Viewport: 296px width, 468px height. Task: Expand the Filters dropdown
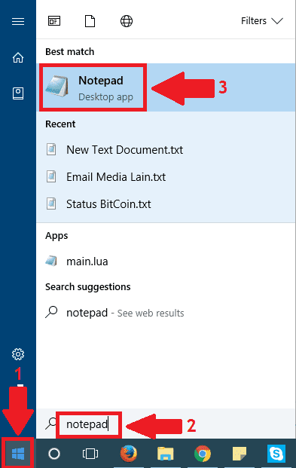pyautogui.click(x=261, y=21)
